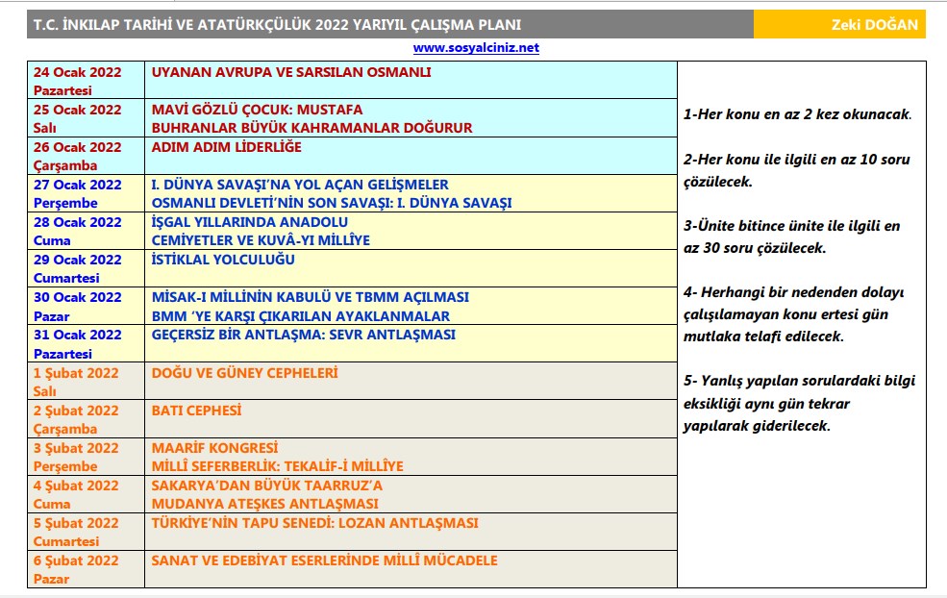The width and height of the screenshot is (947, 598).
Task: Select the MAVİ GÖZLÜ ÇOCUK: MUSTAFA topic line
Action: 257,110
